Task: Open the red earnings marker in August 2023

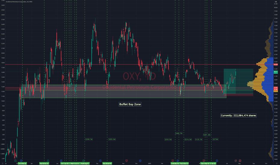Action: point(240,161)
